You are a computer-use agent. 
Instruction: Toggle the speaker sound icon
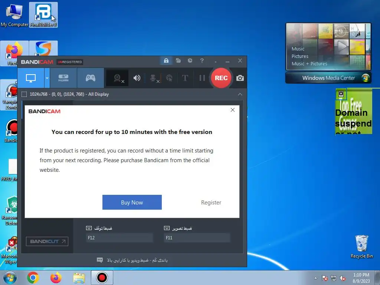[137, 78]
